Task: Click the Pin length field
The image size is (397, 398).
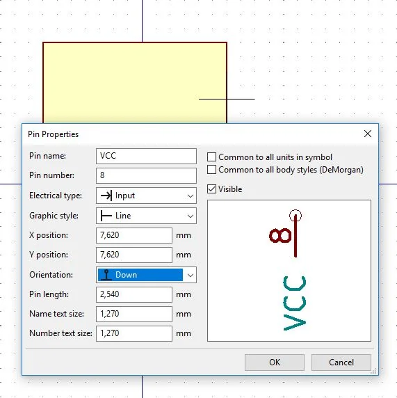Action: 134,294
